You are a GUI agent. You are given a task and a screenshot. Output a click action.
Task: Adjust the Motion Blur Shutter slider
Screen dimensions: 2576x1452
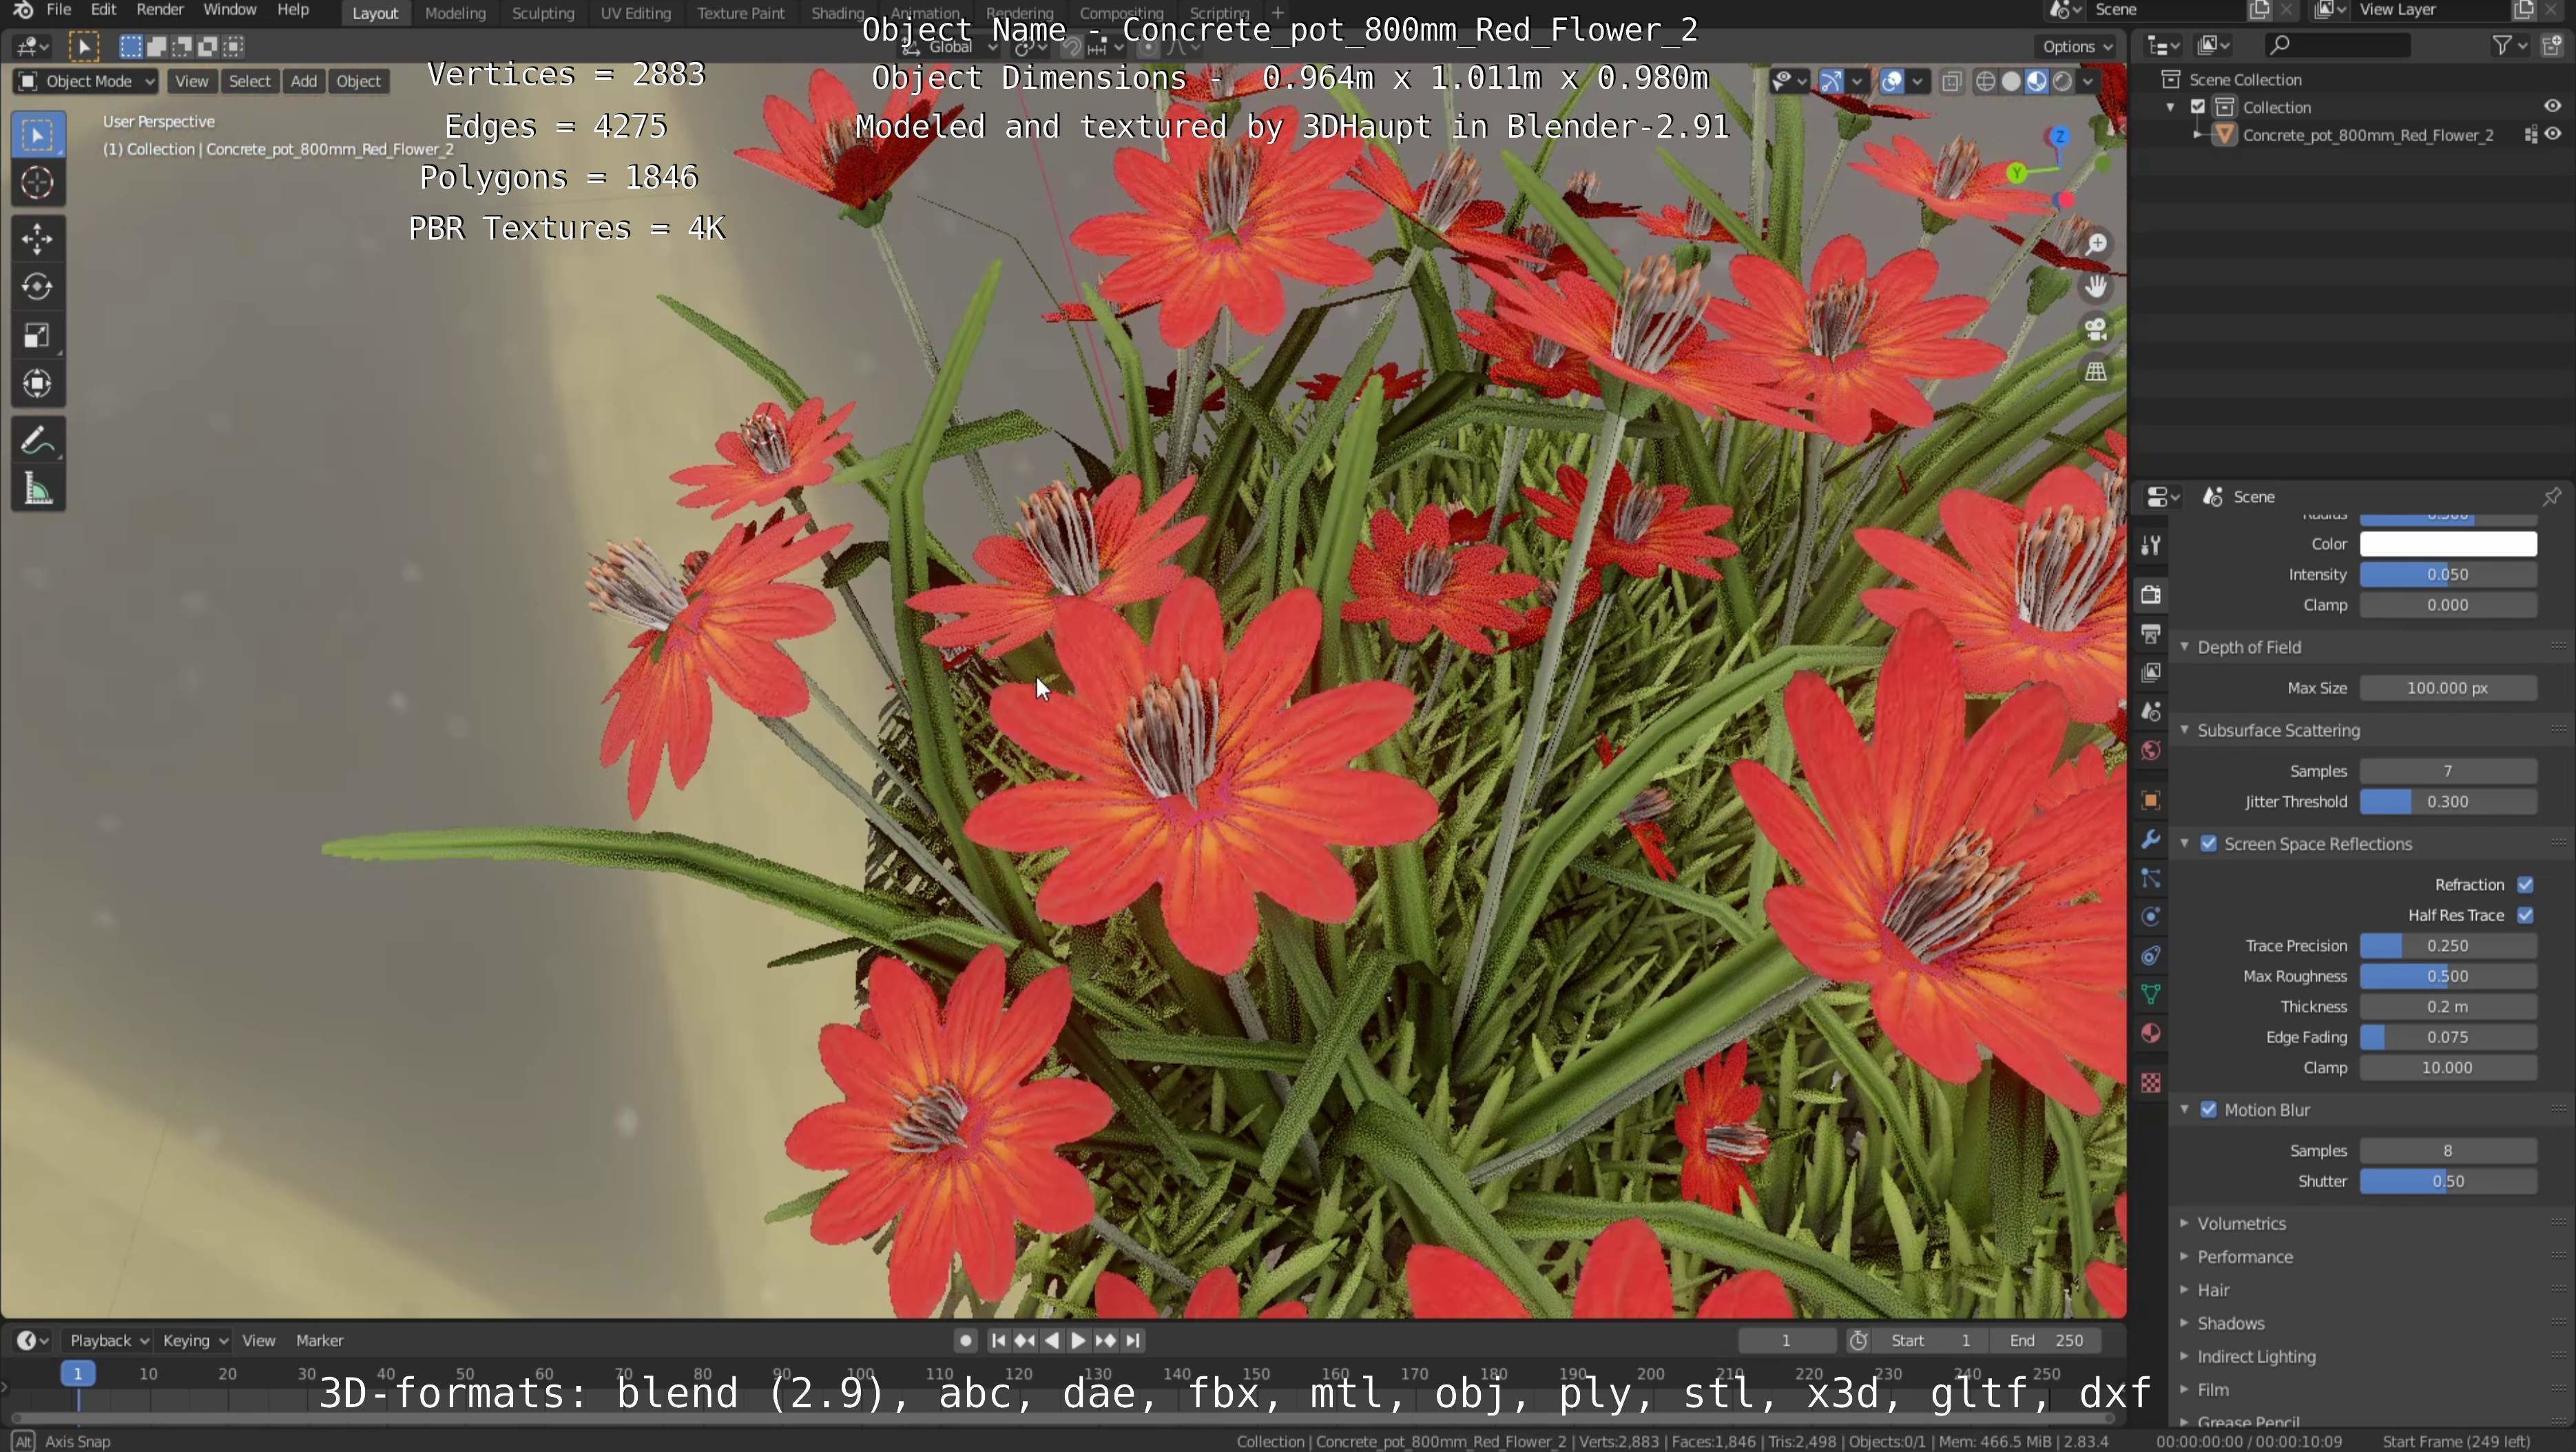pos(2448,1181)
